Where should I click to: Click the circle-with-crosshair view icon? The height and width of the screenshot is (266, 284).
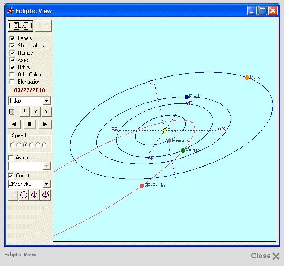click(x=24, y=195)
